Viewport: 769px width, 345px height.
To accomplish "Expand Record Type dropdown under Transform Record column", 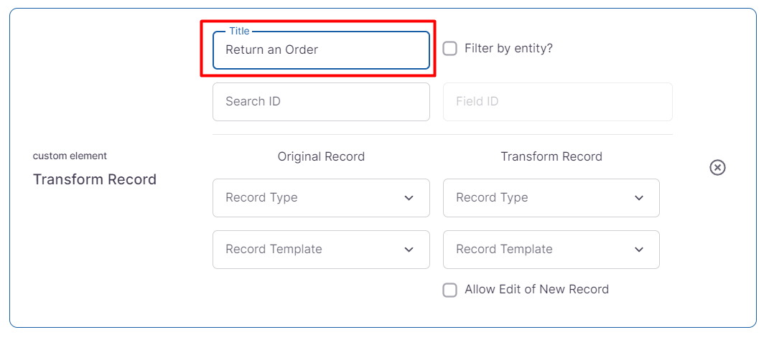I will 539,198.
